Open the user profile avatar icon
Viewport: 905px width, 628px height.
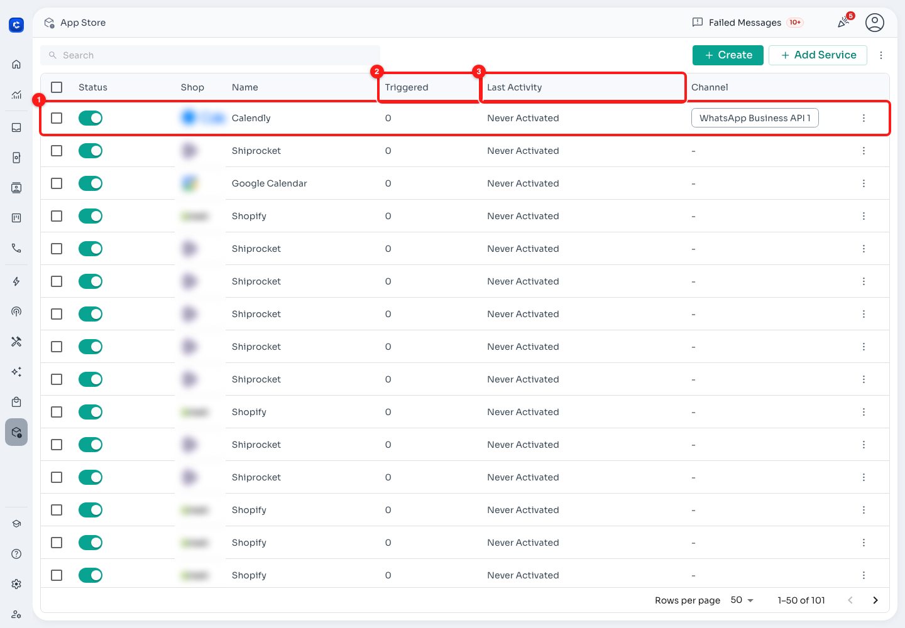875,23
